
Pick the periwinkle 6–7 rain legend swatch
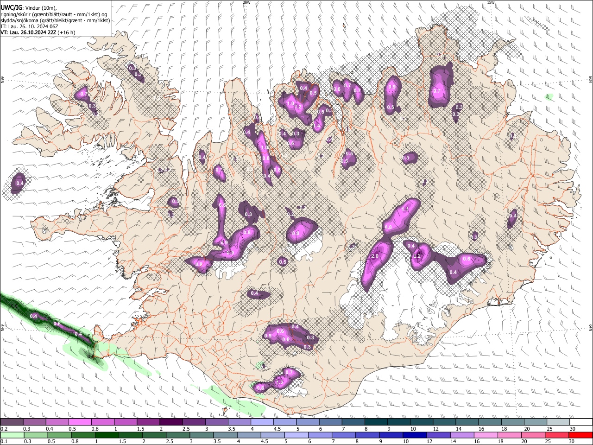click(x=320, y=435)
